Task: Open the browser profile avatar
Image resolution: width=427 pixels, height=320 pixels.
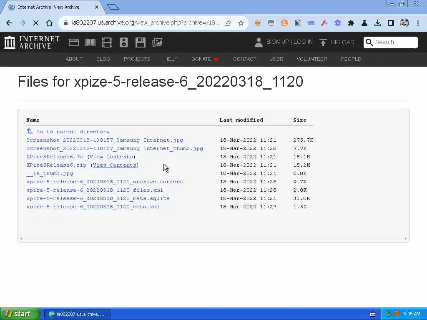Action: (x=404, y=23)
